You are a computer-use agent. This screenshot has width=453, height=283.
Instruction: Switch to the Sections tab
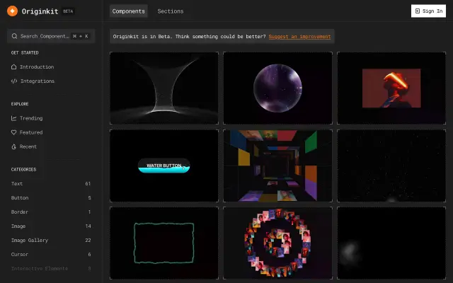(x=170, y=11)
